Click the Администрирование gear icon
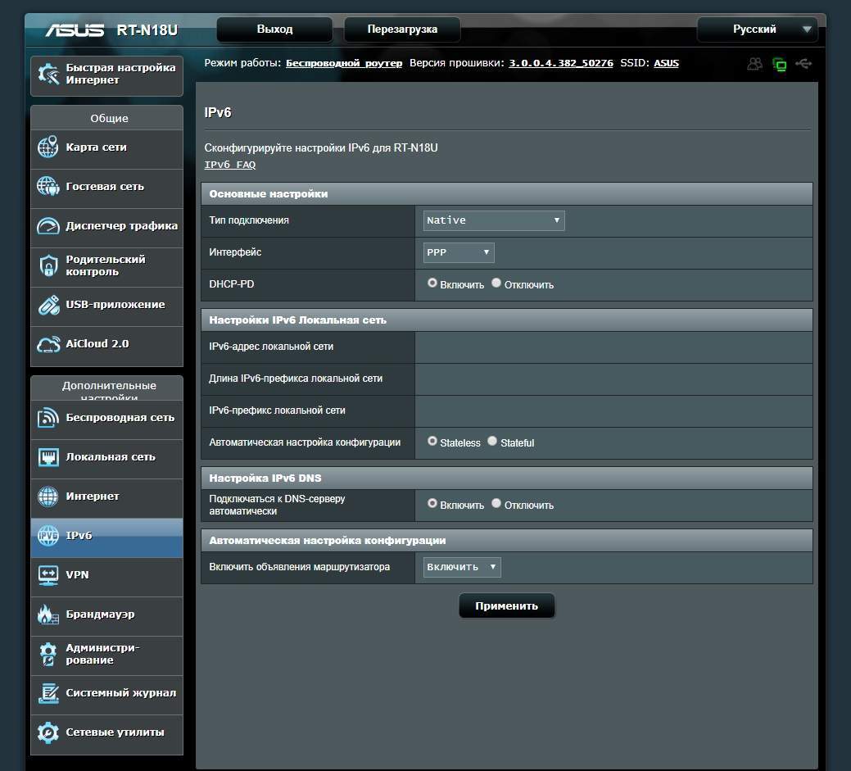Viewport: 851px width, 771px height. (48, 654)
